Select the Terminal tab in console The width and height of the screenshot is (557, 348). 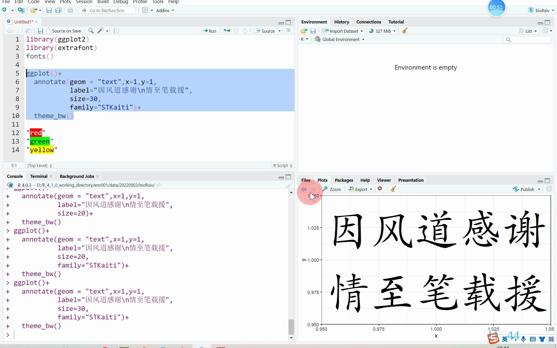[x=38, y=176]
